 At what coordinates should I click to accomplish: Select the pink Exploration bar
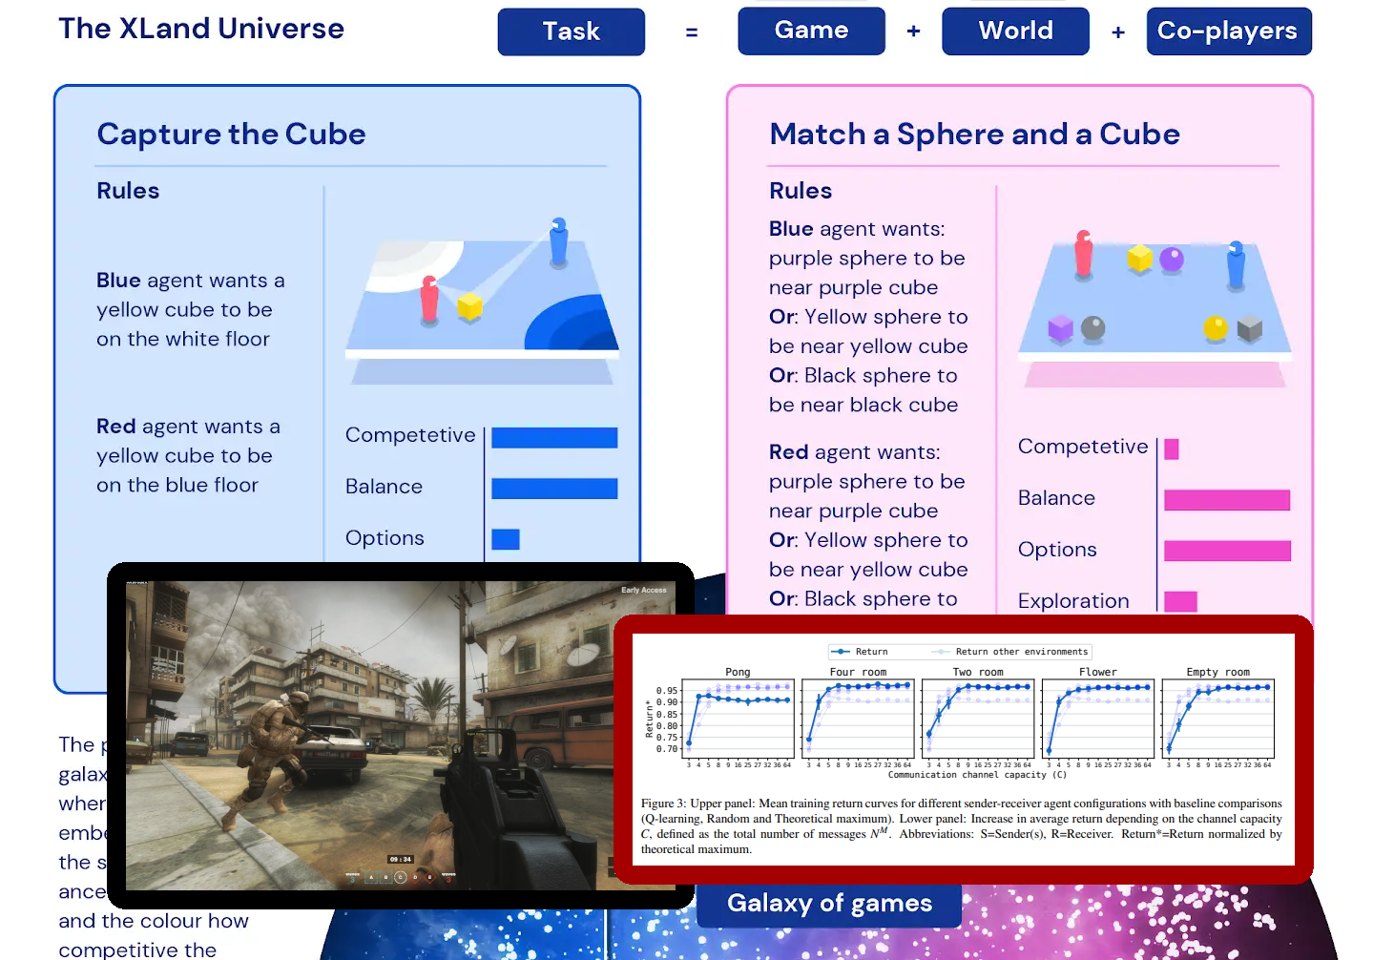click(x=1180, y=601)
